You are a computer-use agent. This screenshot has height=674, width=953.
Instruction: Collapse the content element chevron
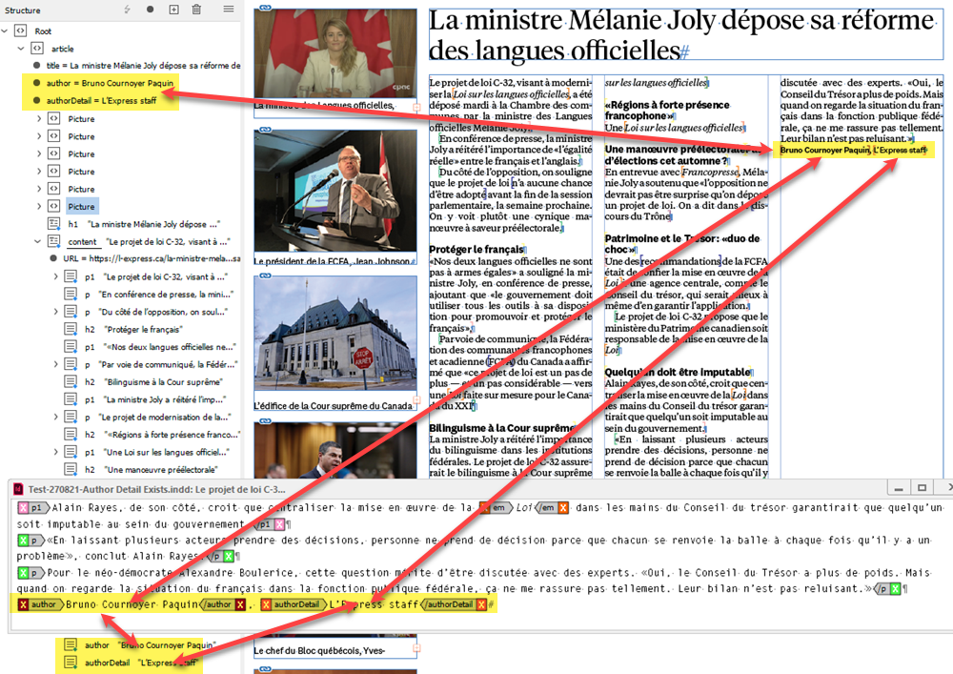(38, 241)
